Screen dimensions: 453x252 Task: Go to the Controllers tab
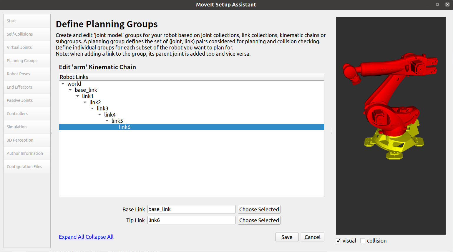(27, 114)
